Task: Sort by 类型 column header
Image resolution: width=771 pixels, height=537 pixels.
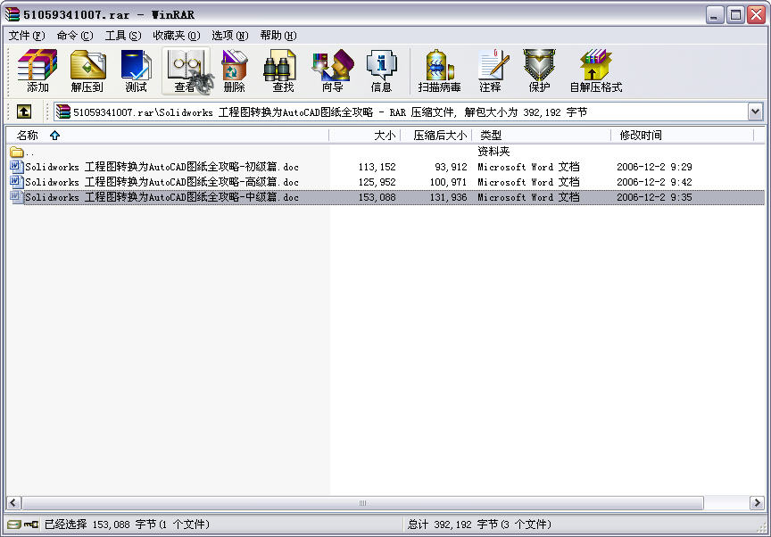Action: tap(542, 135)
